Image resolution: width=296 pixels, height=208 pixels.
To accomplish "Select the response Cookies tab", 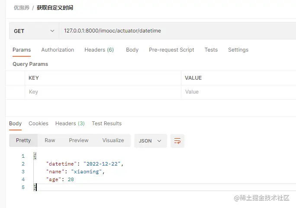I will (39, 123).
